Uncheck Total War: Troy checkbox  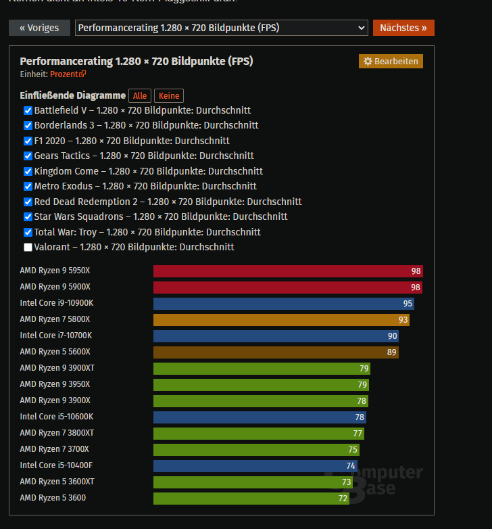[28, 232]
